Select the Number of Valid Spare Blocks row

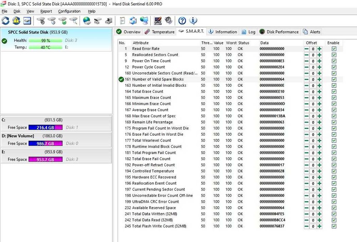pyautogui.click(x=230, y=79)
